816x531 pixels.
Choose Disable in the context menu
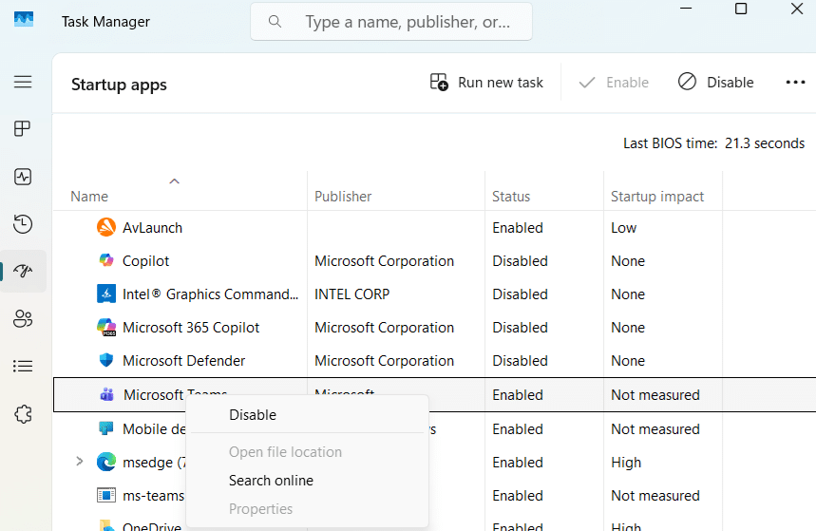253,415
